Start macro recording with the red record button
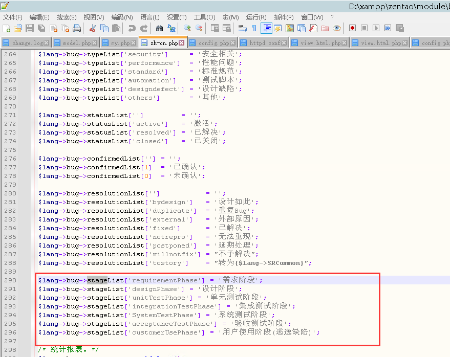This screenshot has height=357, width=450. [x=352, y=28]
